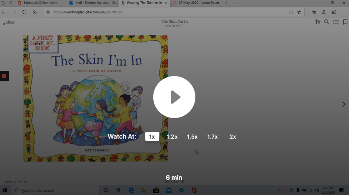Open Microsoft Edge from taskbar
349x195 pixels.
[131, 190]
